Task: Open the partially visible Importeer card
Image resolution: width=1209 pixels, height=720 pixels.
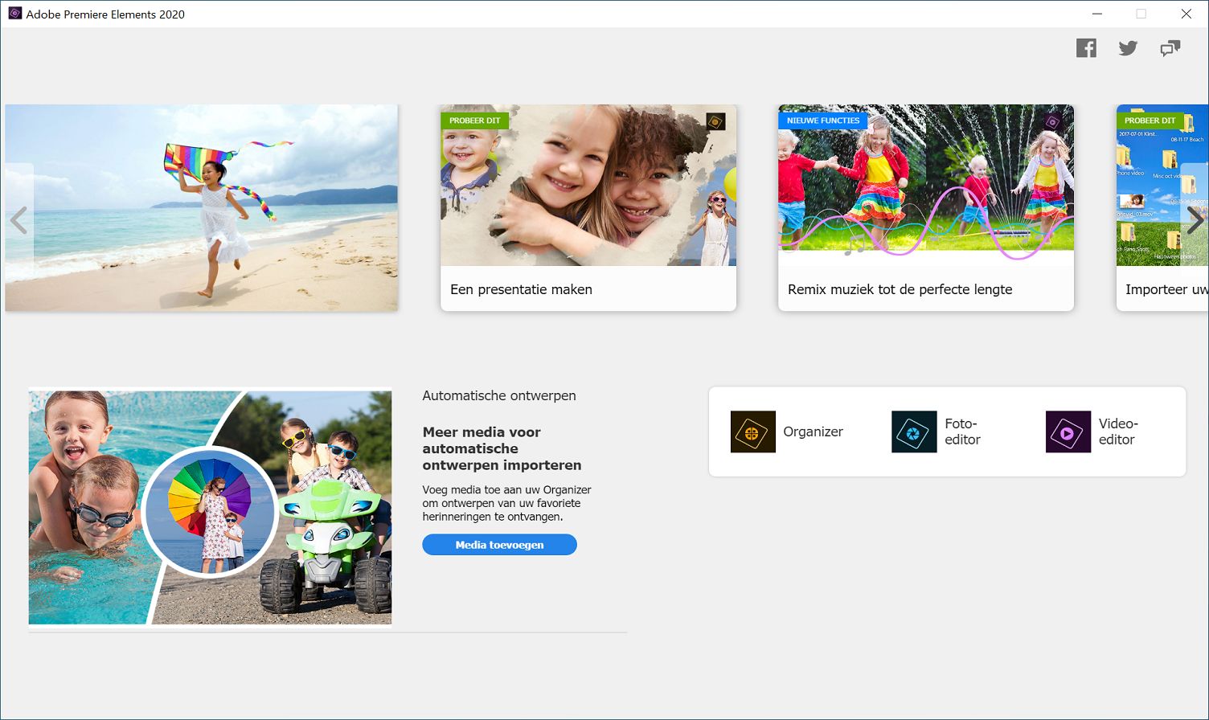Action: (1162, 207)
